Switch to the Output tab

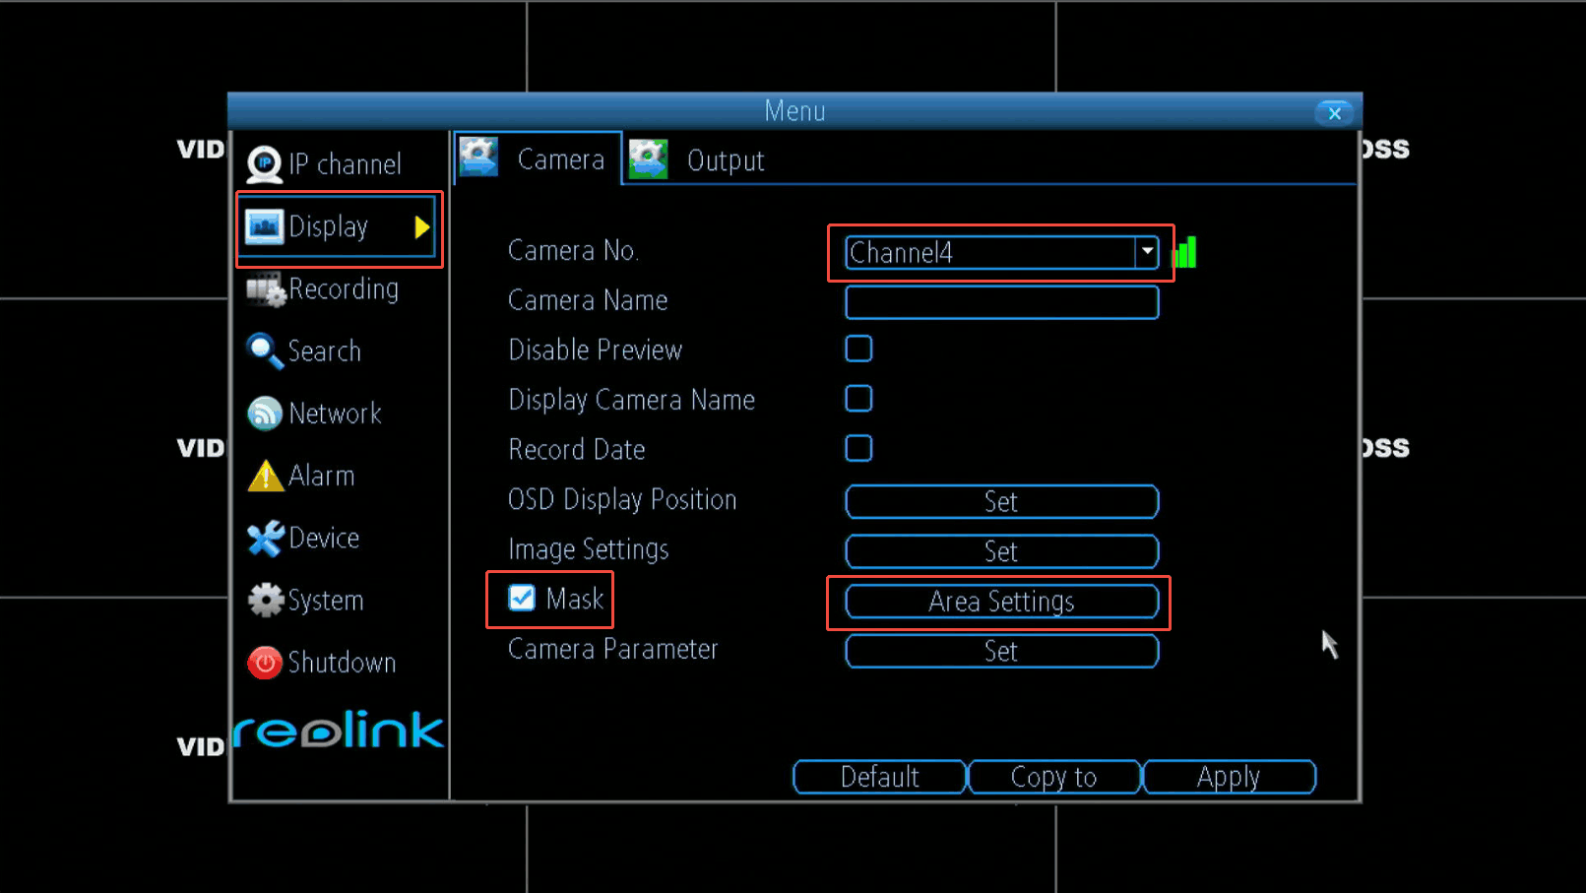click(697, 159)
